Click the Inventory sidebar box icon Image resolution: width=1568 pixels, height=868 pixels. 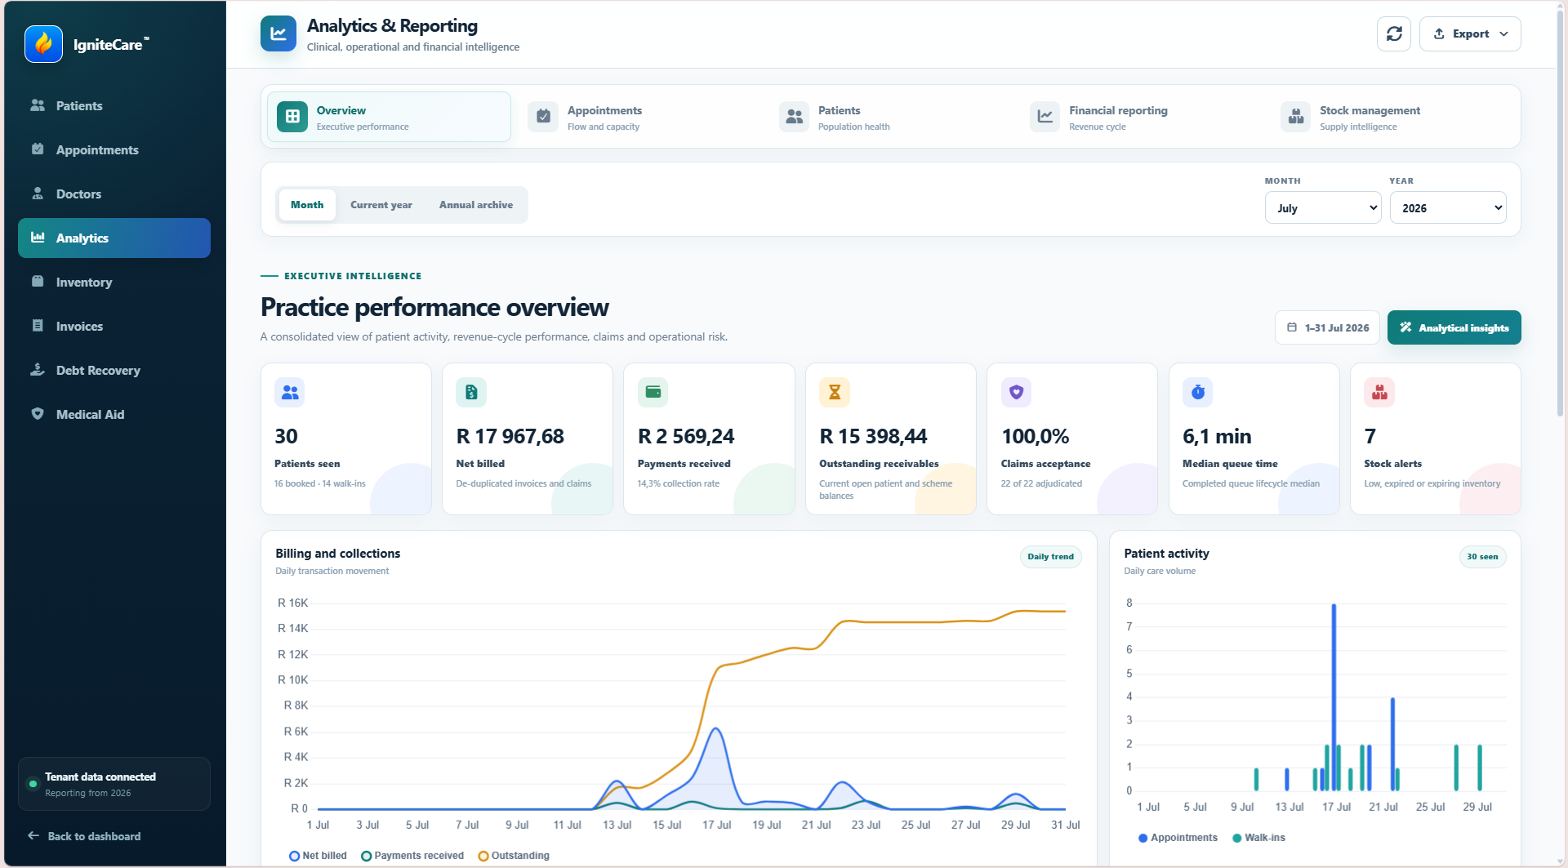[x=38, y=282]
